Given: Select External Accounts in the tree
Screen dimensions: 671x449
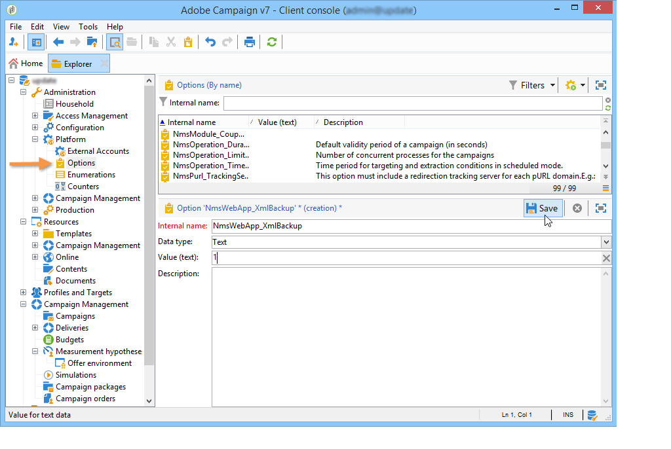Looking at the screenshot, I should coord(98,151).
